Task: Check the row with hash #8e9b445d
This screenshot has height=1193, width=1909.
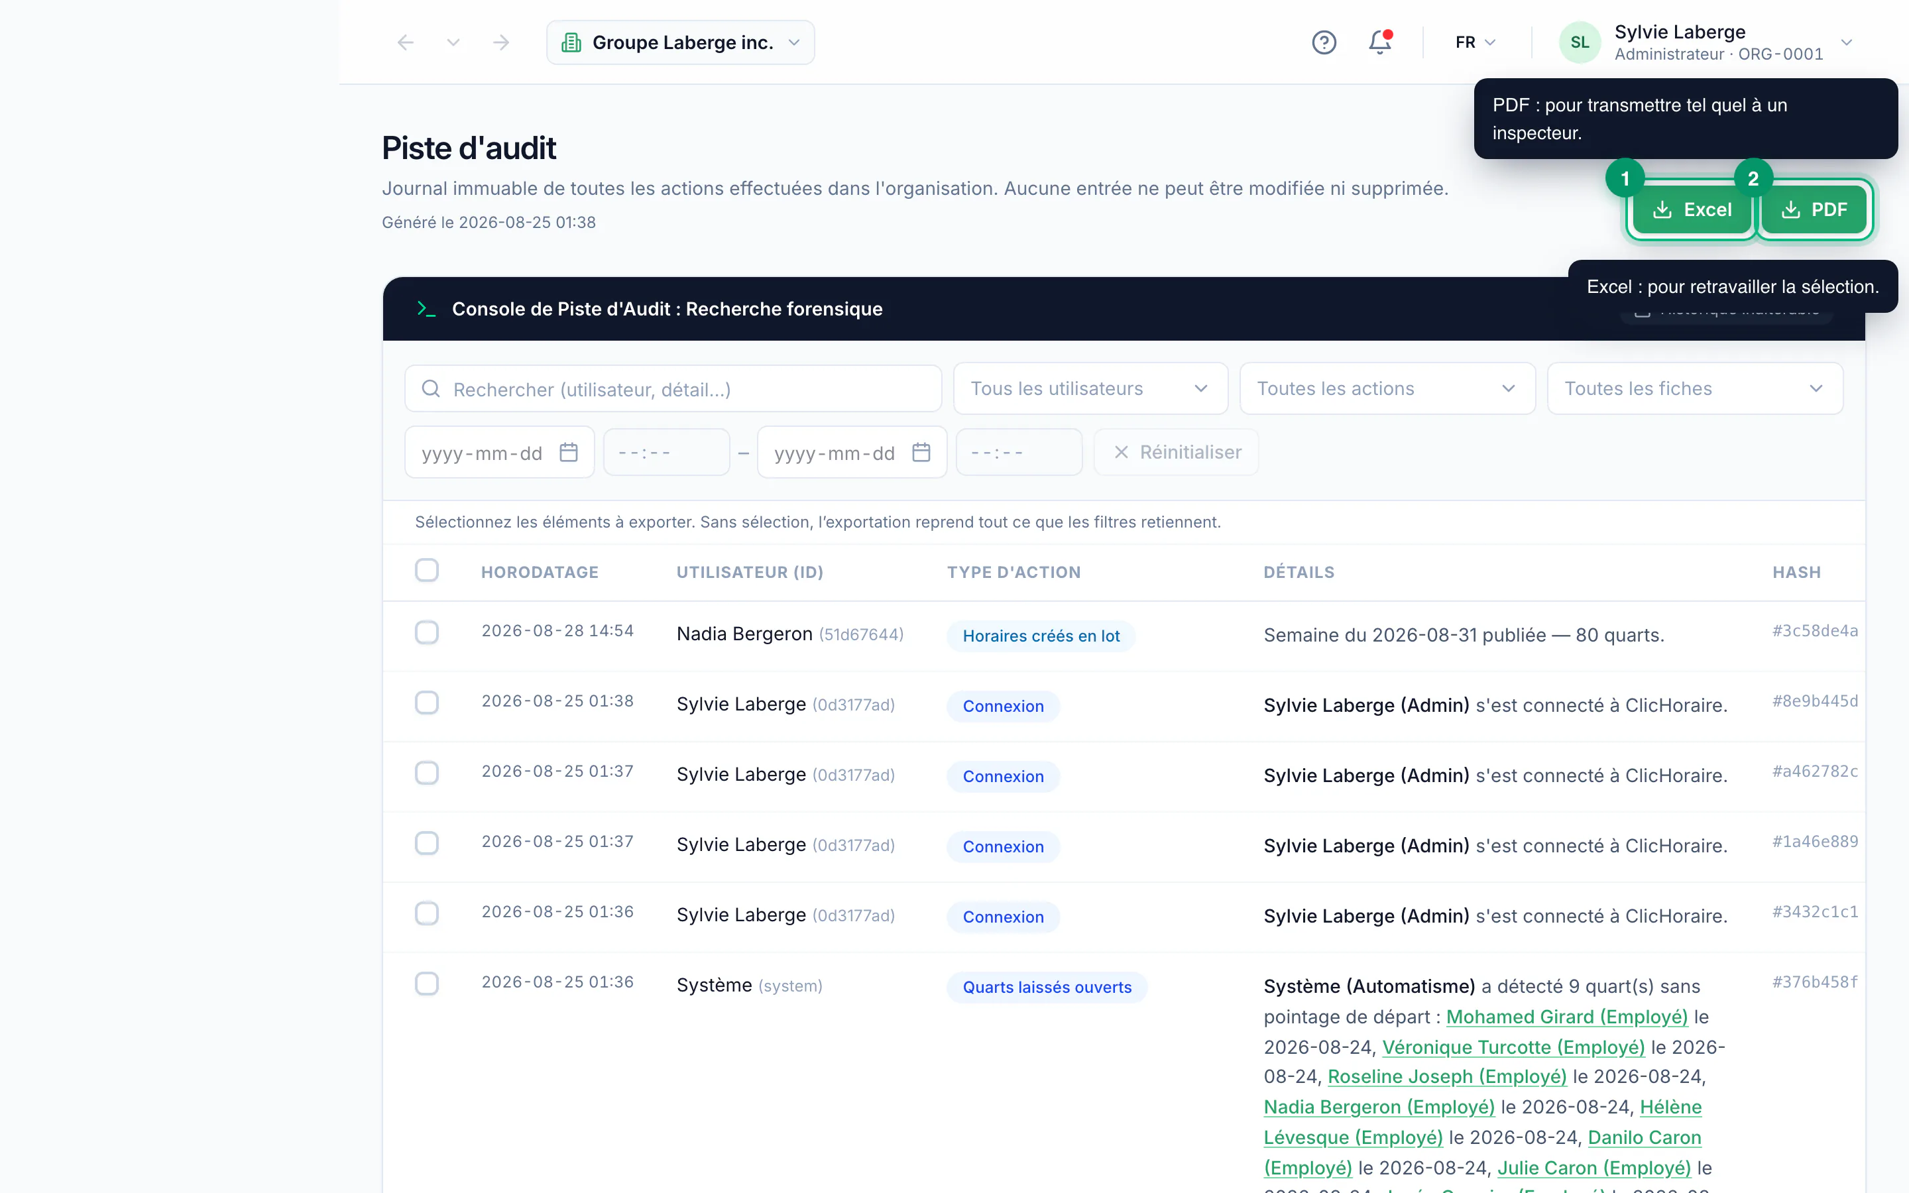Action: pyautogui.click(x=427, y=703)
